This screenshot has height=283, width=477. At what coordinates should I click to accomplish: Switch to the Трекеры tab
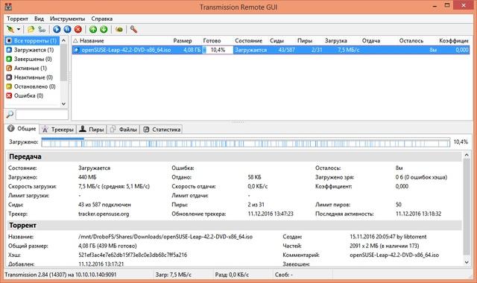pos(58,130)
